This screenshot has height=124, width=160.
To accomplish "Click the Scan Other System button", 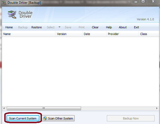I will (58, 118).
